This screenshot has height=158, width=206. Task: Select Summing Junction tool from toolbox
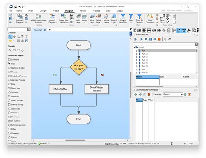pyautogui.click(x=17, y=125)
